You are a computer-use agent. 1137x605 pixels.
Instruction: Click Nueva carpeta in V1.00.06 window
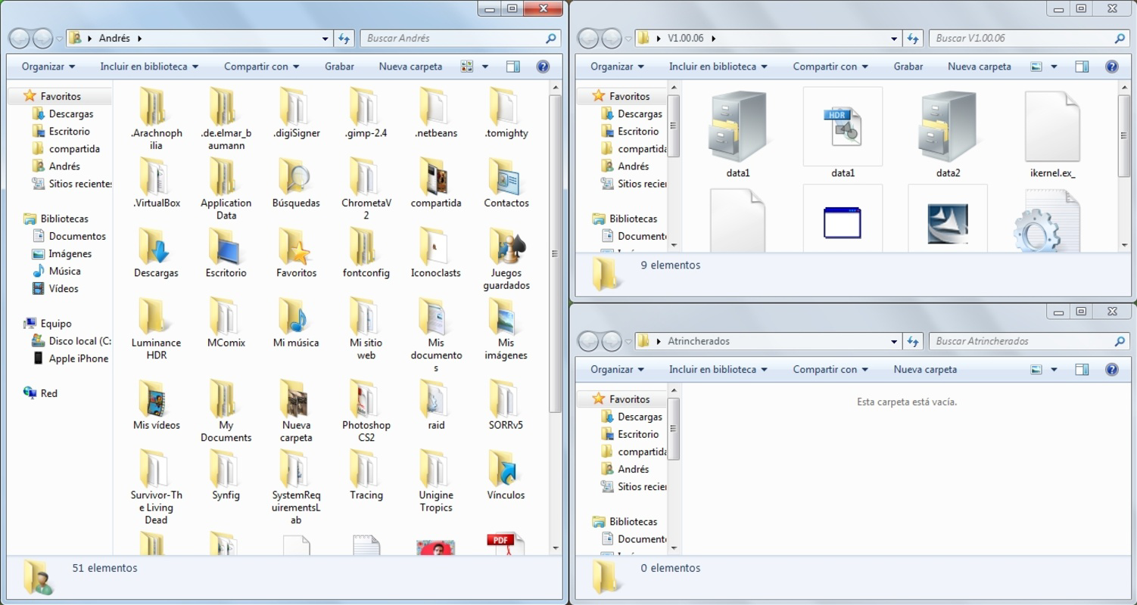click(980, 67)
